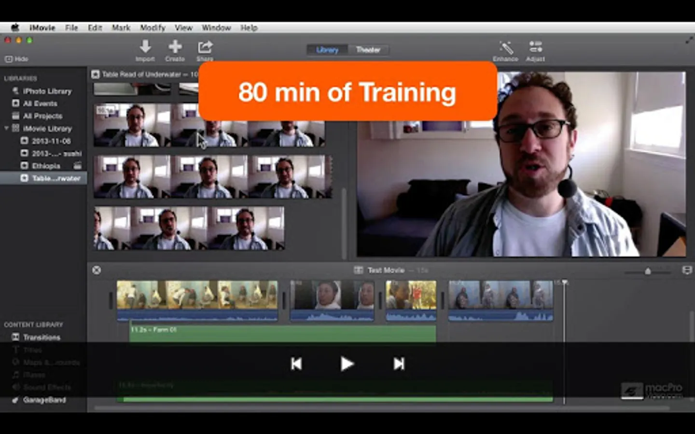Viewport: 695px width, 434px height.
Task: Collapse the iMovie Library disclosure triangle
Action: 7,128
